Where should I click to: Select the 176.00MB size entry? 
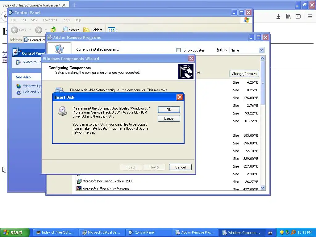(x=251, y=98)
